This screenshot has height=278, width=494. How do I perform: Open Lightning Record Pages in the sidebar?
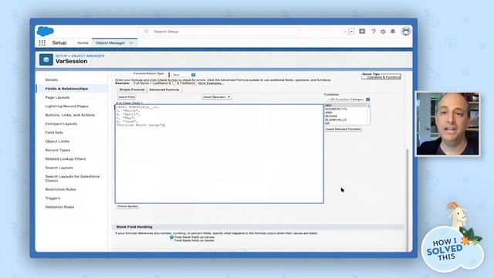pos(67,107)
